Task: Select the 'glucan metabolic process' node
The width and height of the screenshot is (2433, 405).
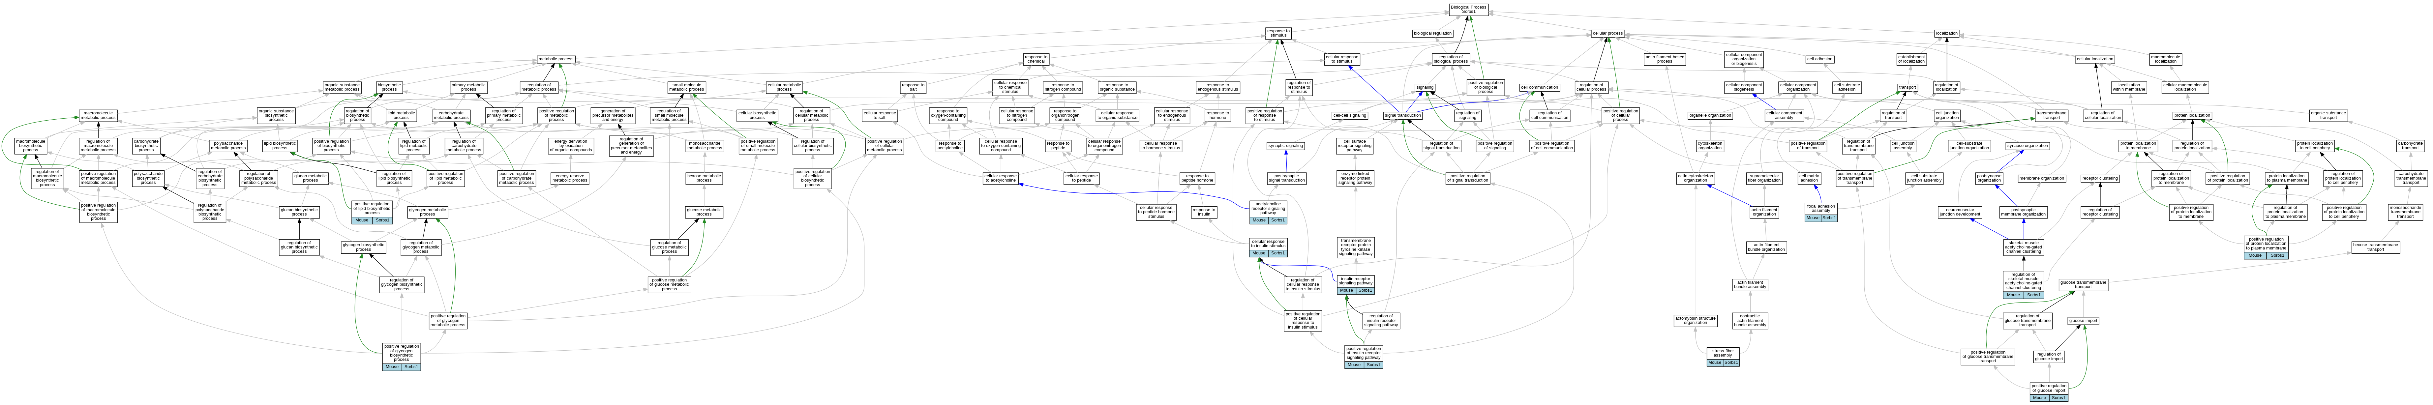Action: coord(311,178)
